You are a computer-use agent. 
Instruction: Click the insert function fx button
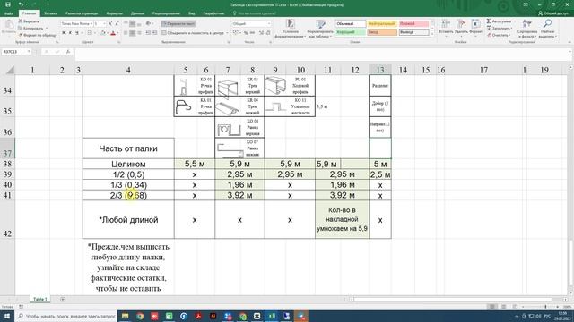pos(68,52)
